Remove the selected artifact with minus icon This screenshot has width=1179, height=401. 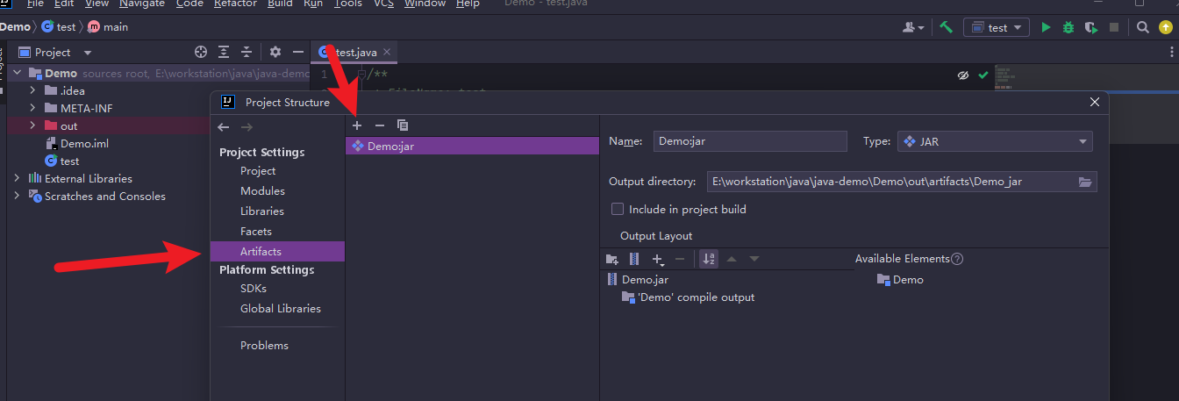click(x=380, y=126)
